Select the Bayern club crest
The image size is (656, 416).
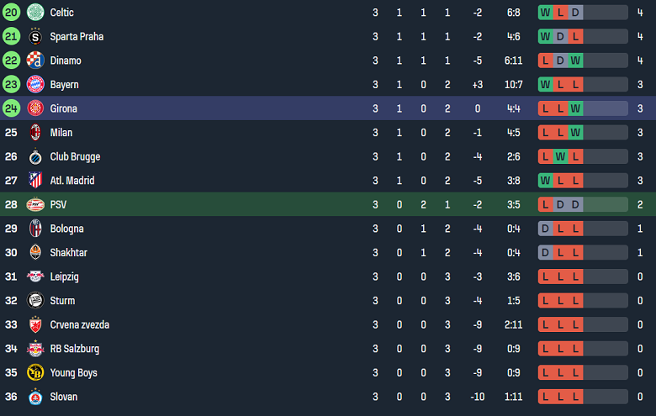coord(35,85)
